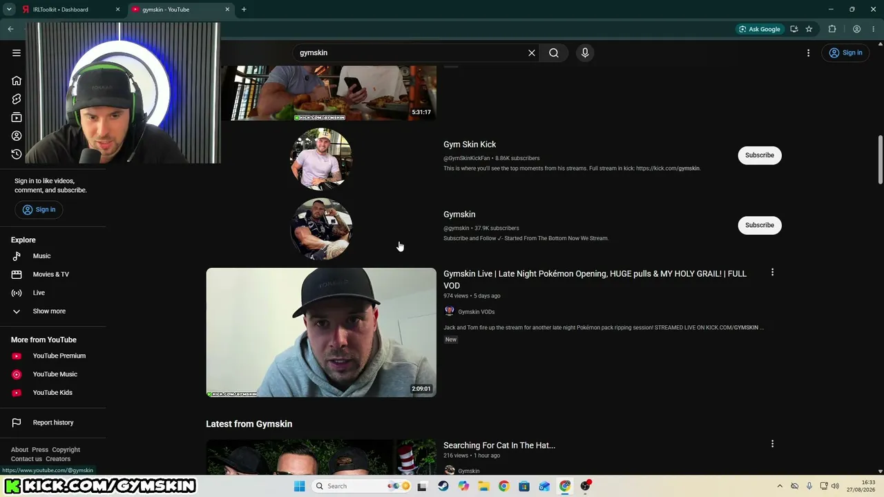Click the install app icon beside Ask Google
The image size is (884, 497).
(794, 29)
